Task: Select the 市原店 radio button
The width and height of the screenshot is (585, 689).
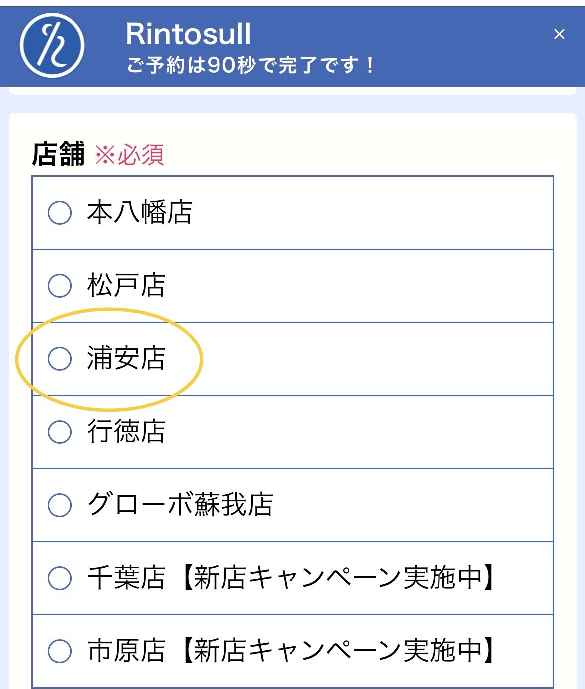Action: (x=60, y=651)
